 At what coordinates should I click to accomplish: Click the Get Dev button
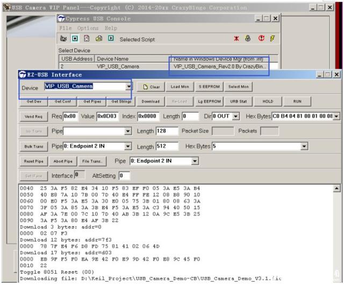[34, 102]
